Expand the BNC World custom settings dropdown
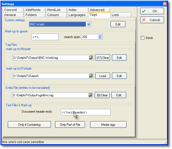The width and height of the screenshot is (172, 149). point(89,24)
